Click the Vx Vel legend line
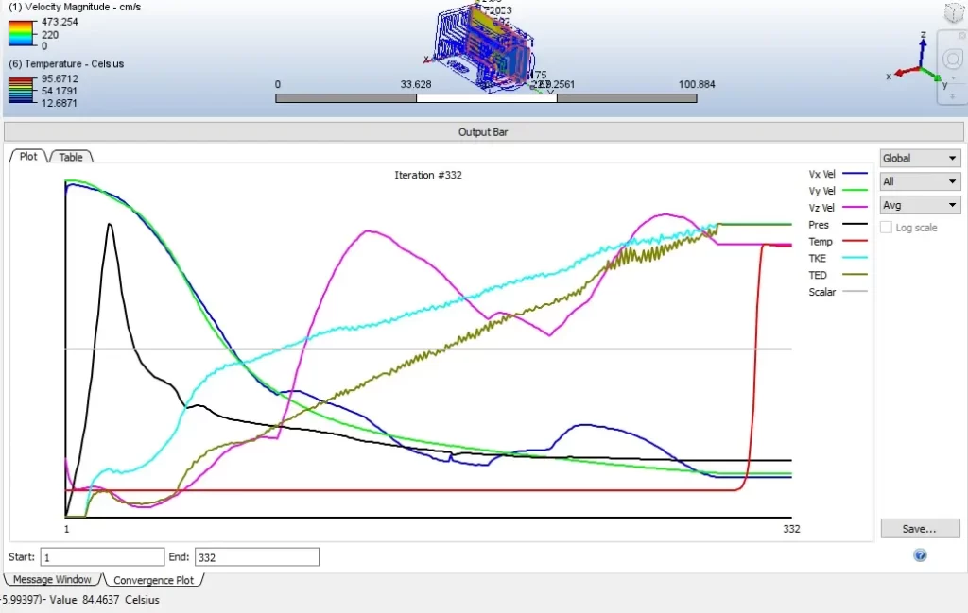This screenshot has width=968, height=613. tap(855, 174)
